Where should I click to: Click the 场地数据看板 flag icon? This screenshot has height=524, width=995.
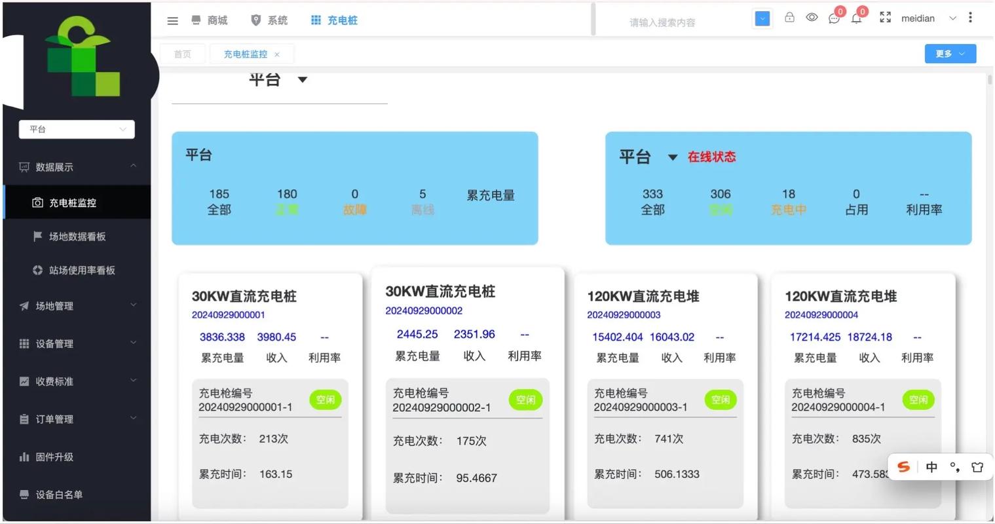coord(38,236)
